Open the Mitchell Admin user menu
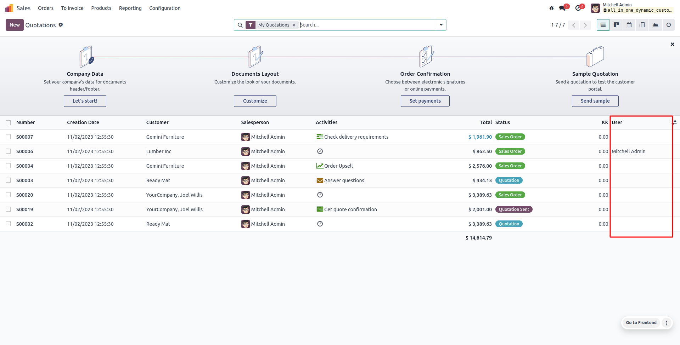The width and height of the screenshot is (680, 345). tap(631, 8)
